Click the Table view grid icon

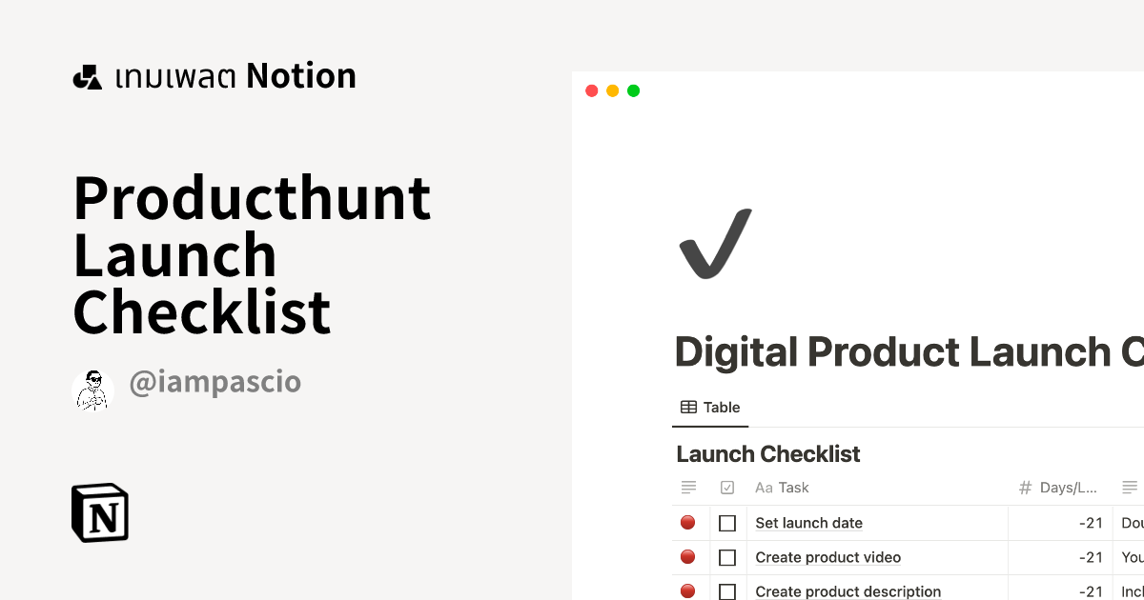[x=688, y=408]
